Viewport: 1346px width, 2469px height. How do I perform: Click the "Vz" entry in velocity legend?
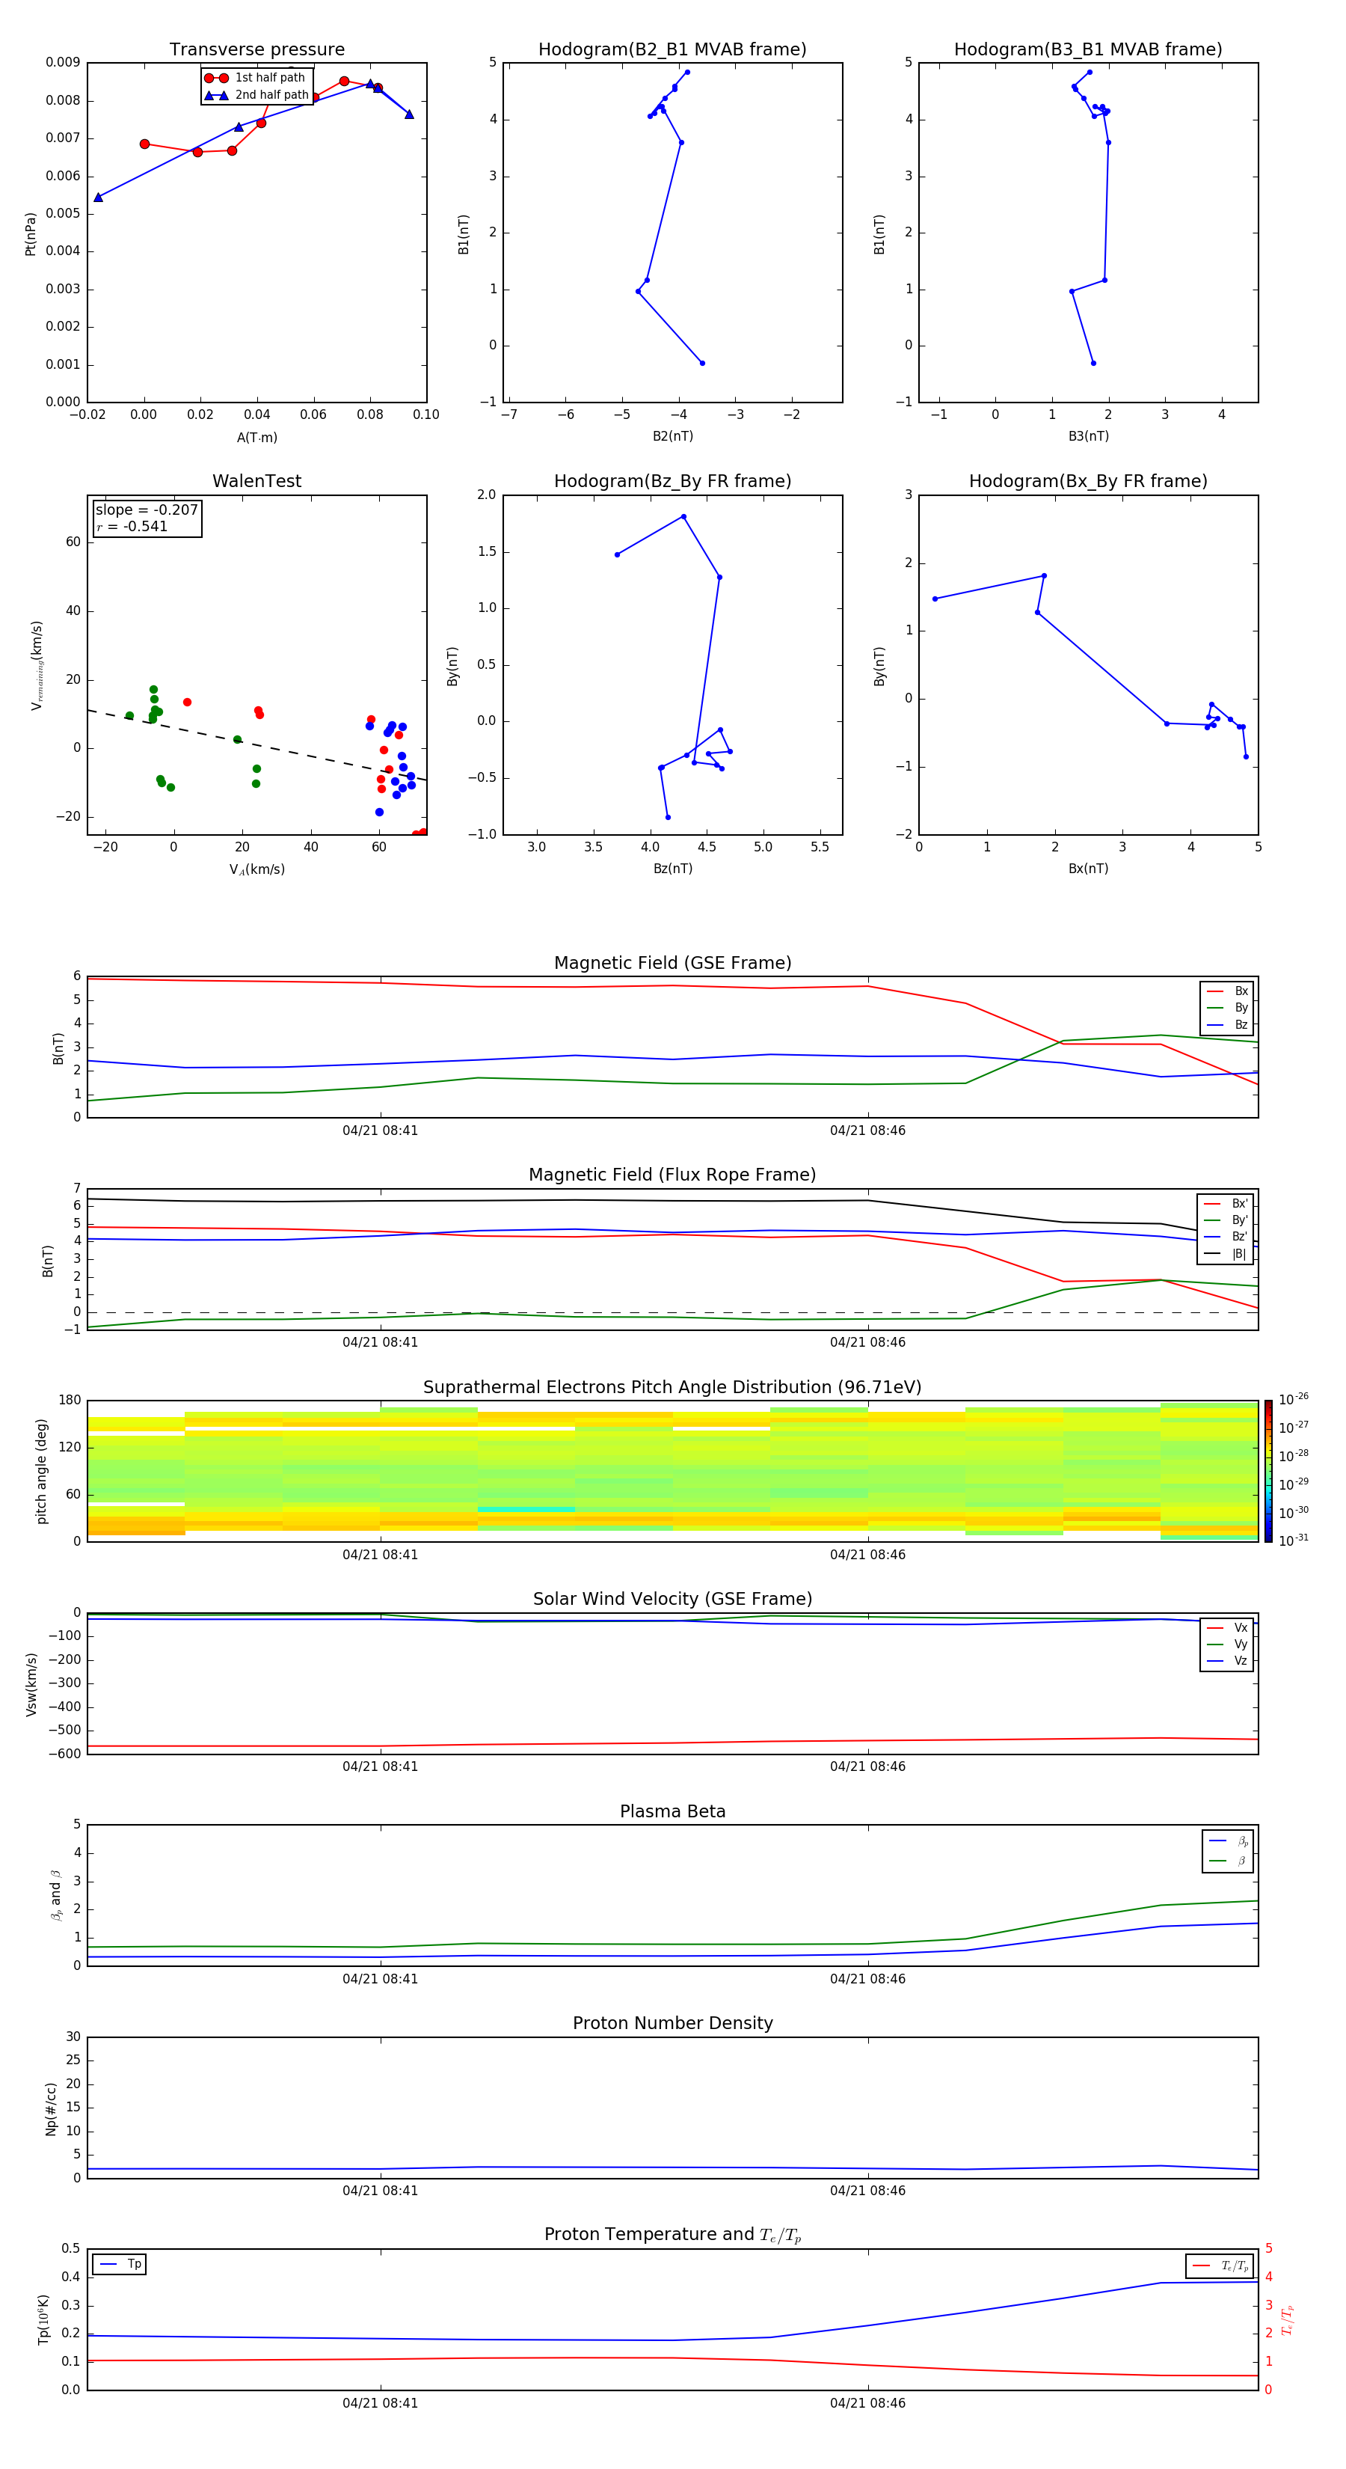(1227, 1661)
